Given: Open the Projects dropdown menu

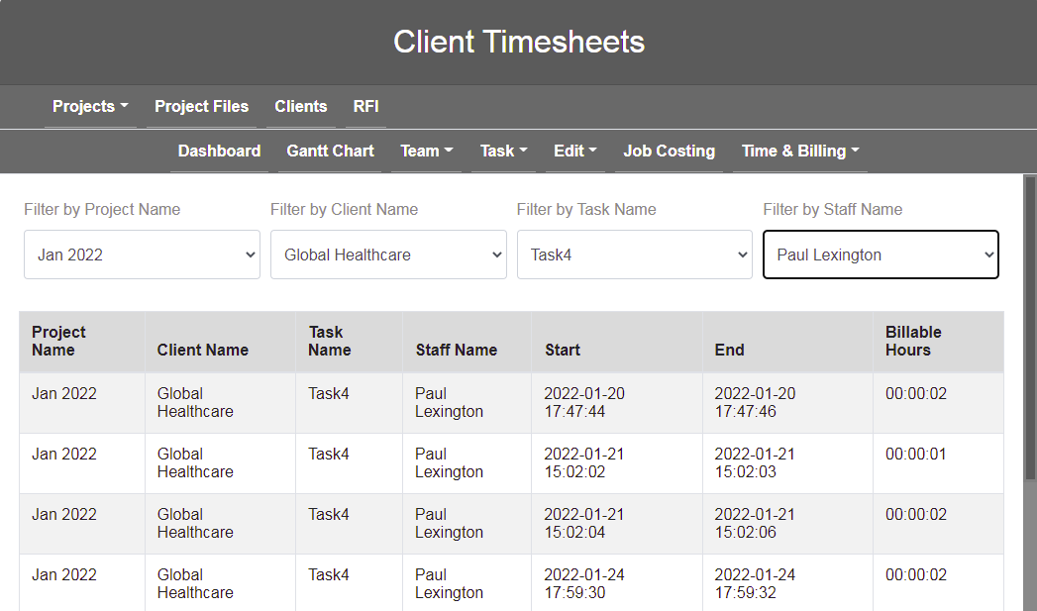Looking at the screenshot, I should point(90,107).
